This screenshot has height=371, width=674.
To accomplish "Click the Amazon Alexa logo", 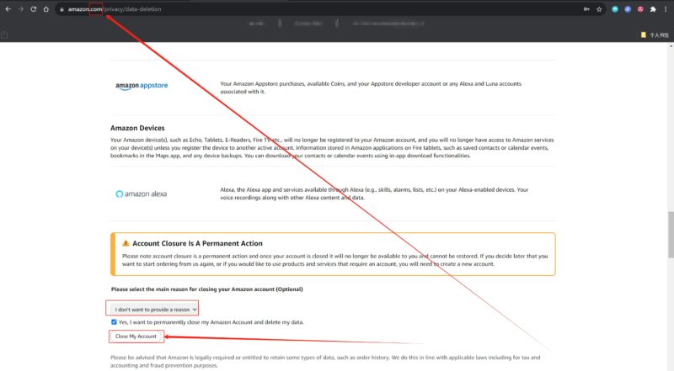I will point(141,193).
